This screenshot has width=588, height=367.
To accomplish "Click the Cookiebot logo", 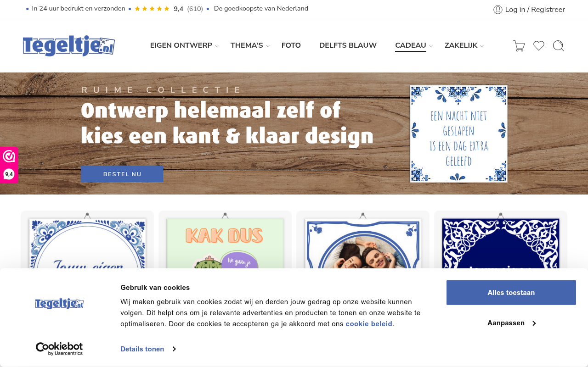I will click(x=59, y=349).
